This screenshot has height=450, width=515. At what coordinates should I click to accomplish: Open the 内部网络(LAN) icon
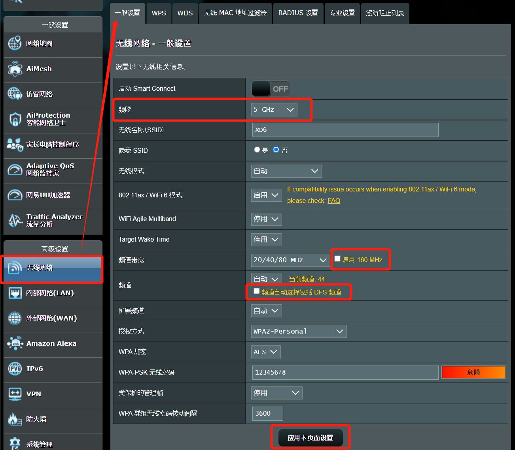point(15,293)
